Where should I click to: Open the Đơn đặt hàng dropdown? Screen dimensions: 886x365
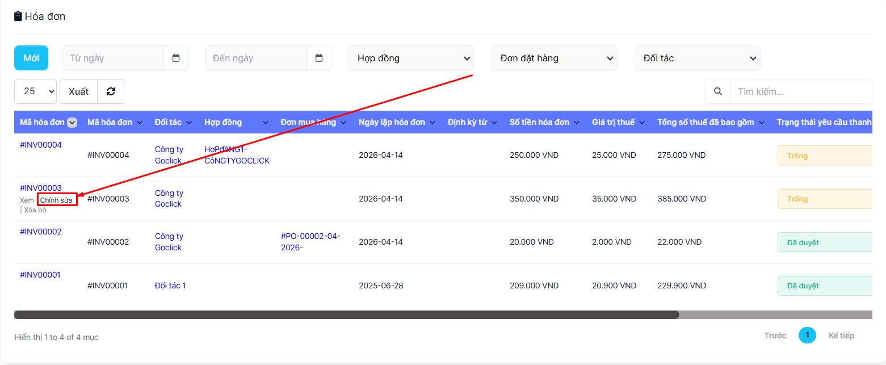pos(554,58)
